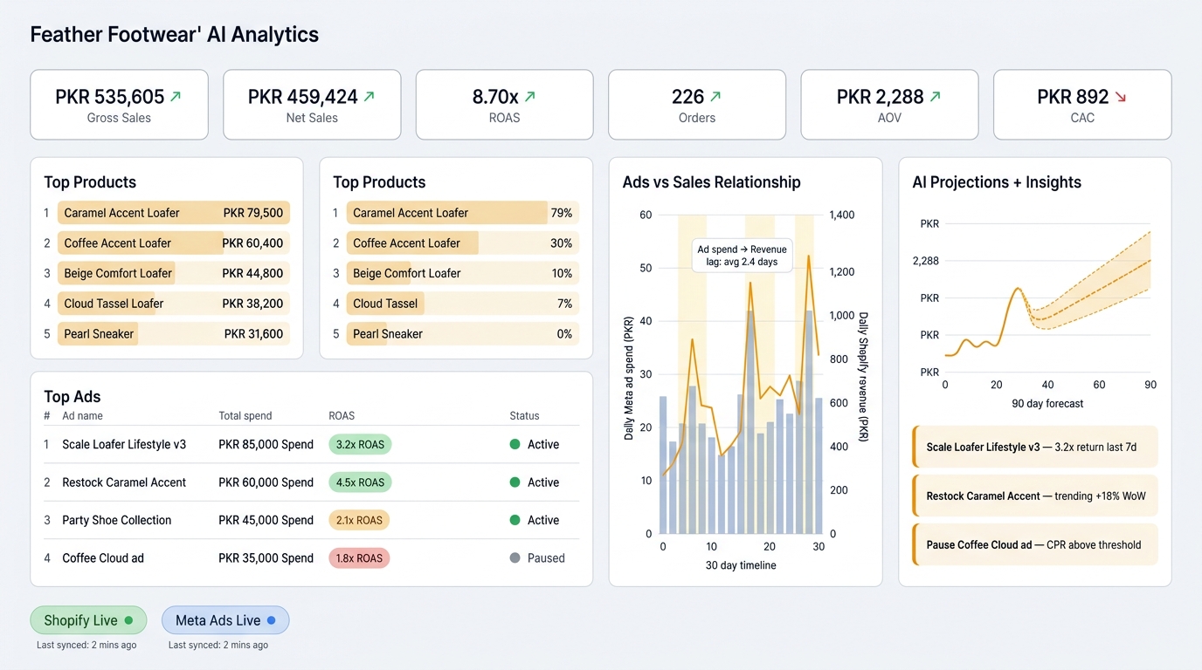Viewport: 1202px width, 670px height.
Task: Open the Restock Caramel Accent trending +18% insight
Action: [1035, 496]
